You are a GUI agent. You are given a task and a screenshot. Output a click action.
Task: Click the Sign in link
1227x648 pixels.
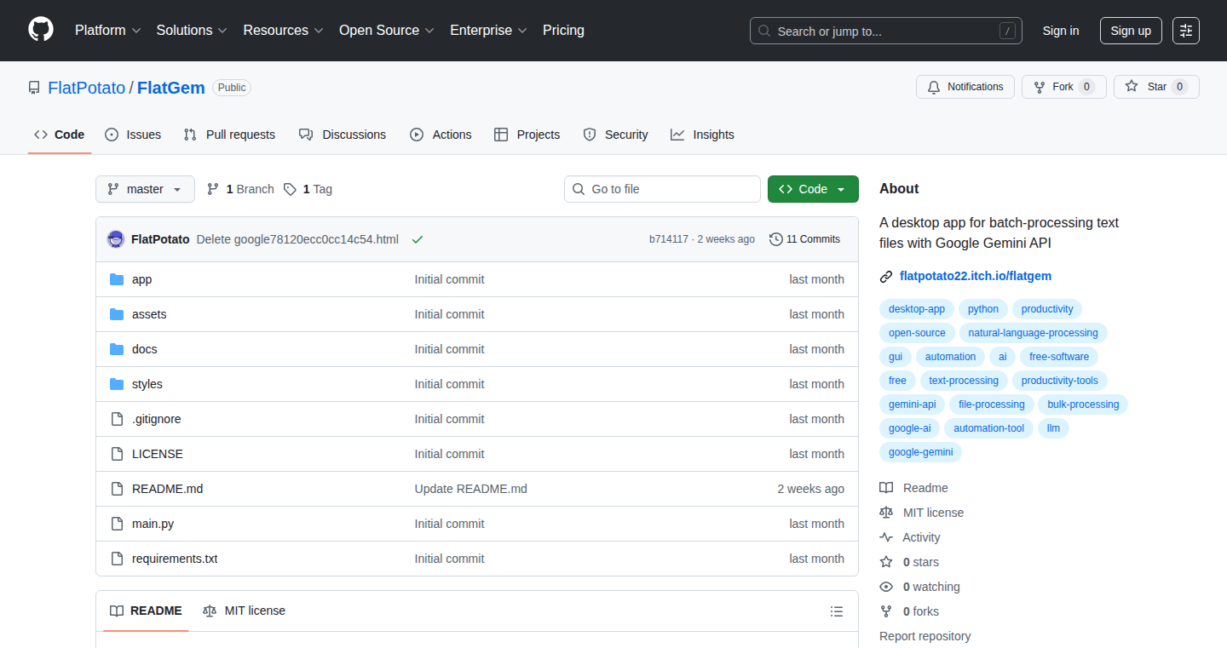click(1061, 31)
